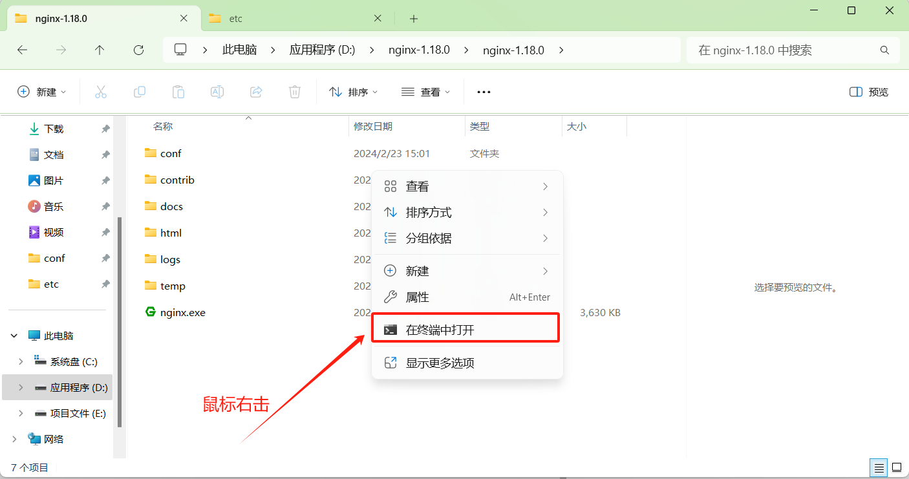
Task: Open the 查看 view dropdown
Action: point(426,92)
